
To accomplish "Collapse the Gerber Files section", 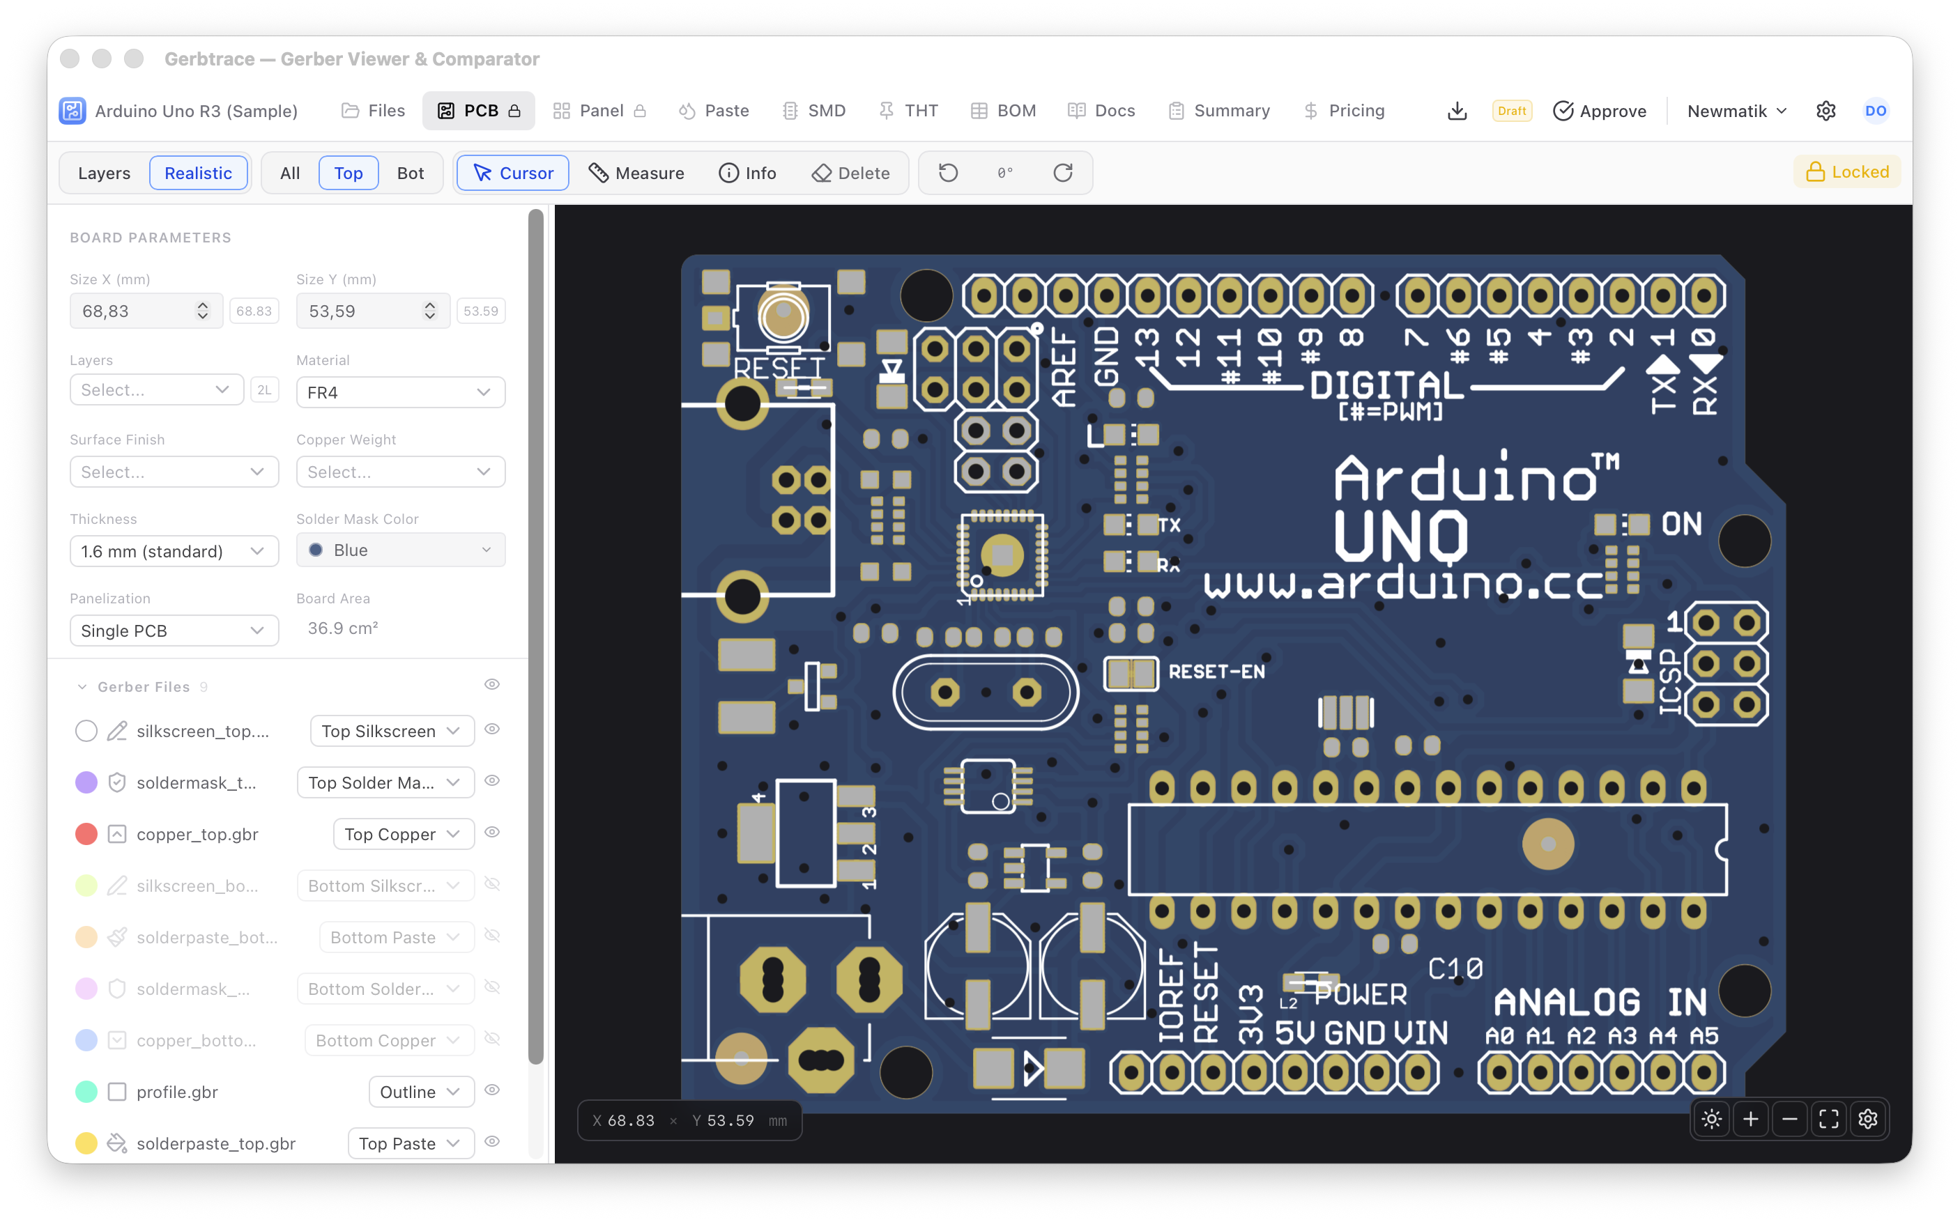I will click(x=82, y=687).
